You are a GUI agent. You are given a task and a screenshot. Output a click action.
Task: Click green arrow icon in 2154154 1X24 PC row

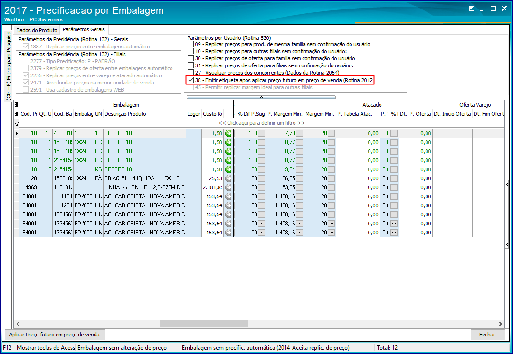click(228, 160)
